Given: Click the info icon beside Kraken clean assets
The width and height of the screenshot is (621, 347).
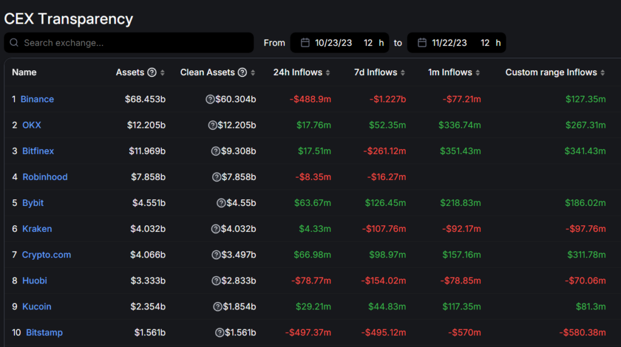Looking at the screenshot, I should click(215, 229).
